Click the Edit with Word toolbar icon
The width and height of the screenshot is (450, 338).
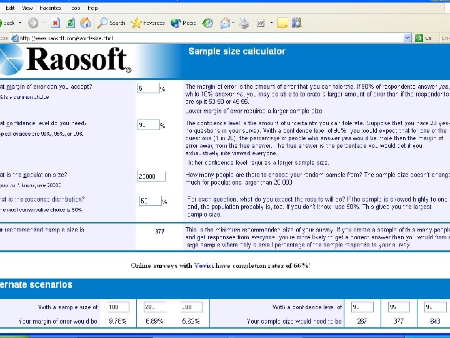261,23
